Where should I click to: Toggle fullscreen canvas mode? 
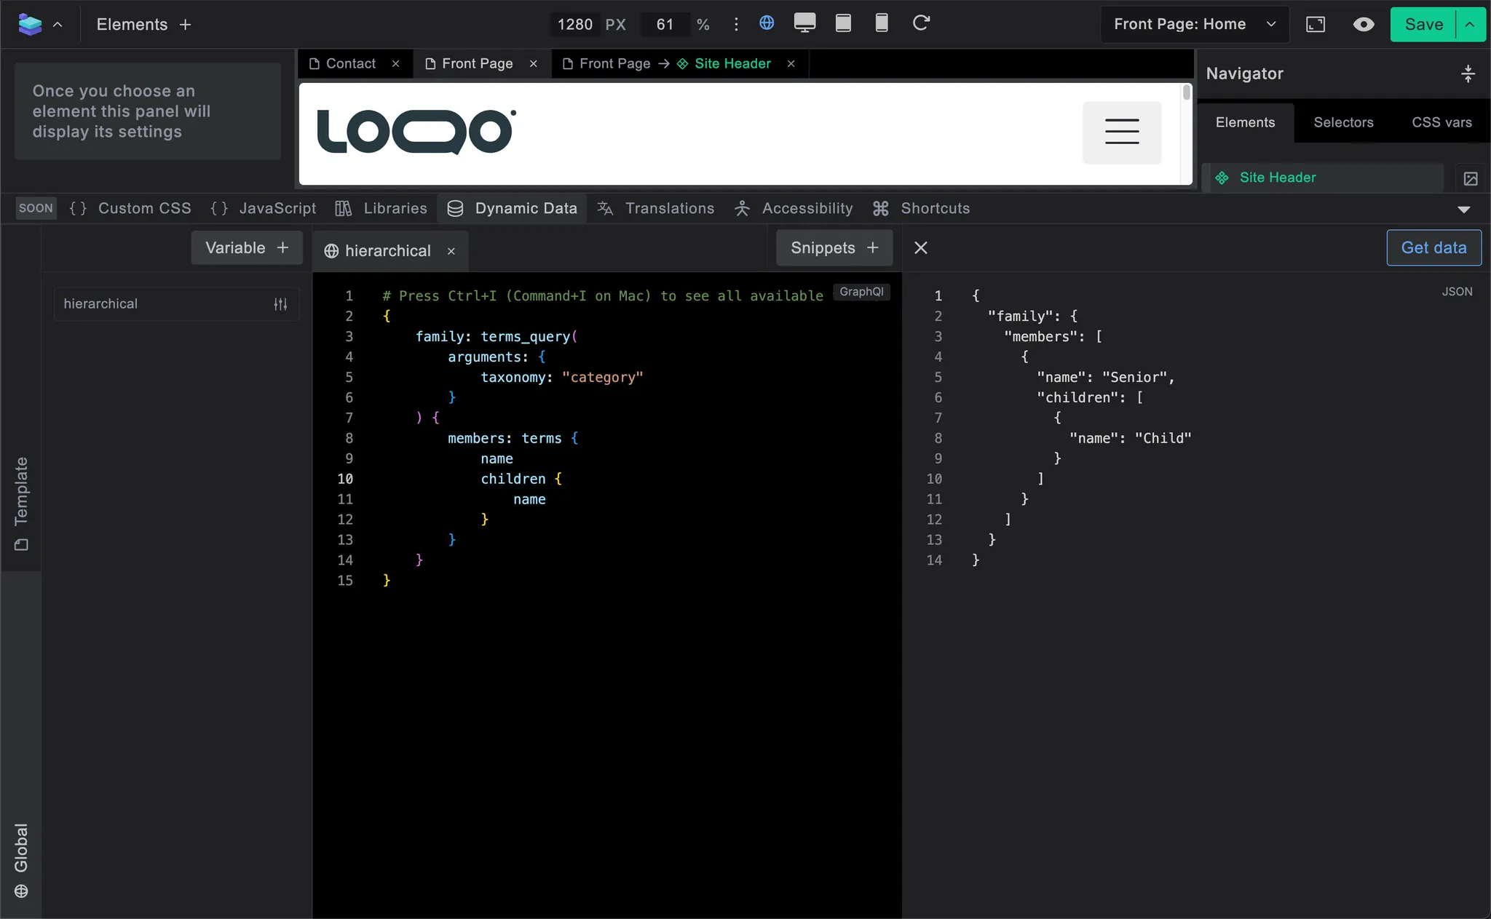[1315, 25]
